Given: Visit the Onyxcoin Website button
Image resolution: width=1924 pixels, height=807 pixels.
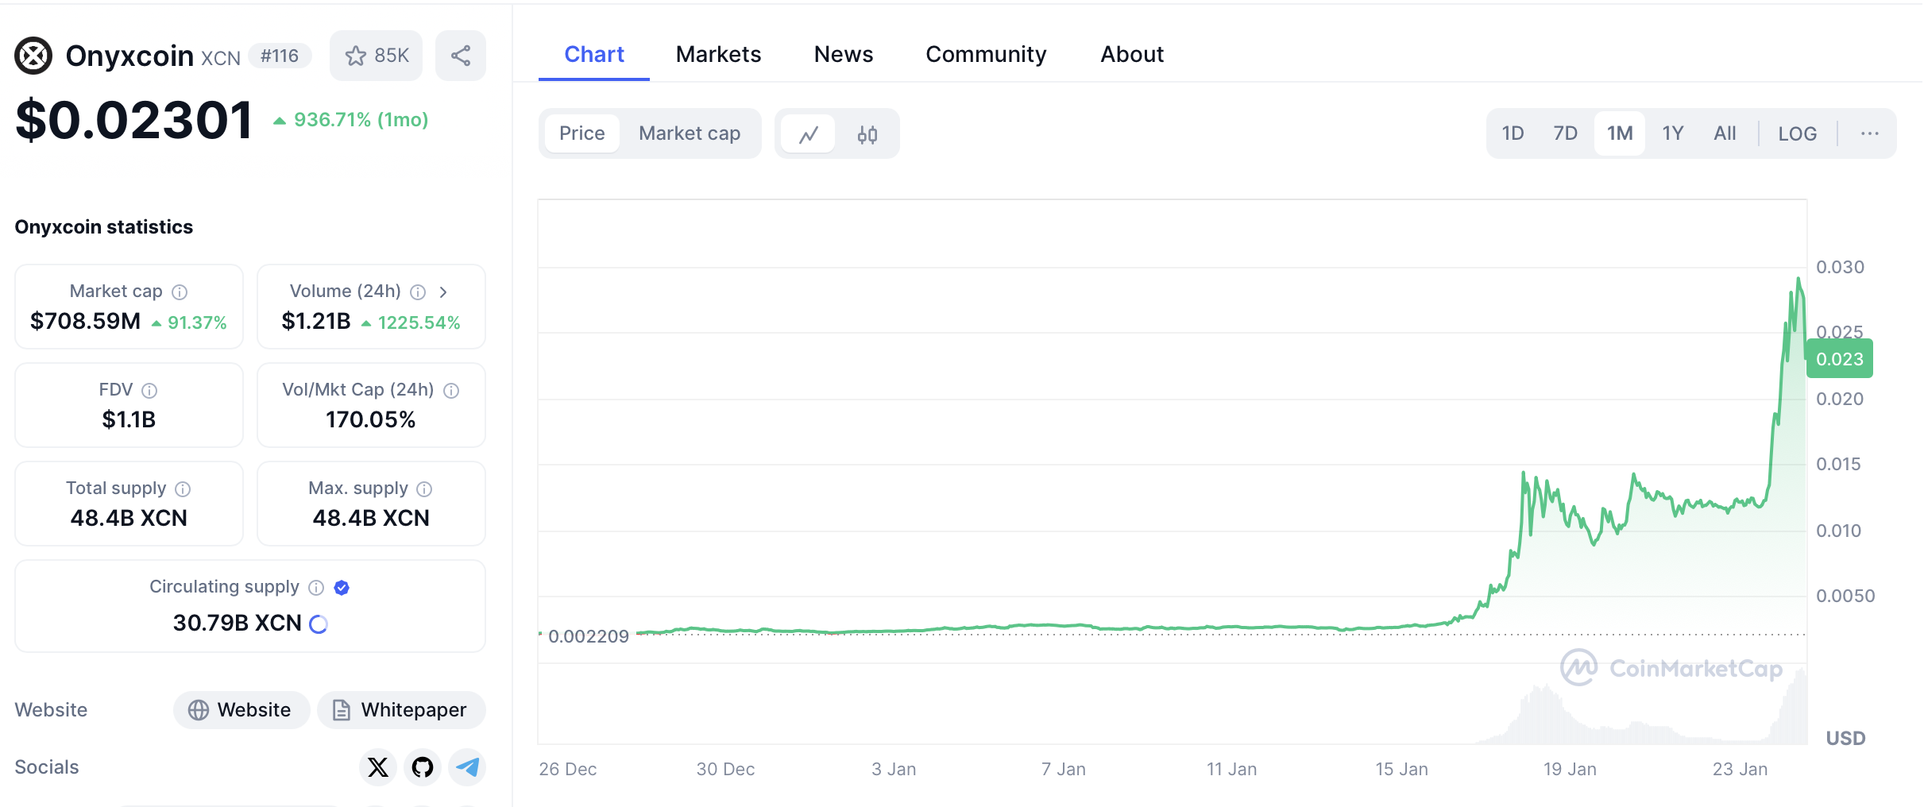Looking at the screenshot, I should pos(241,710).
